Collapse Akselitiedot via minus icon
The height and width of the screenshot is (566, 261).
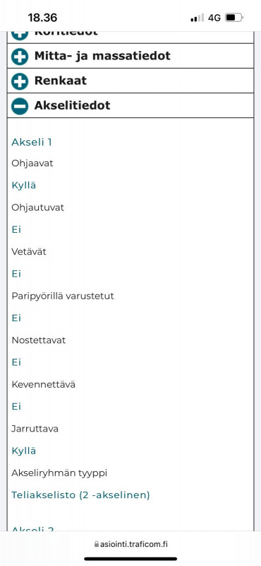pos(20,106)
